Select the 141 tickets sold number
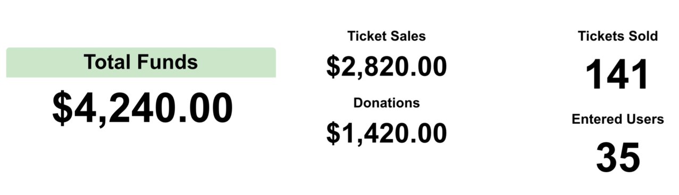The height and width of the screenshot is (195, 679). [x=618, y=75]
